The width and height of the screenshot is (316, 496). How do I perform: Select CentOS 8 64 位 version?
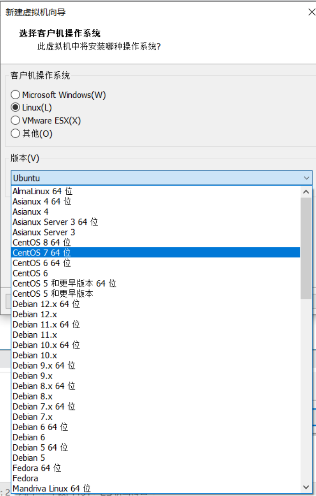click(x=156, y=242)
